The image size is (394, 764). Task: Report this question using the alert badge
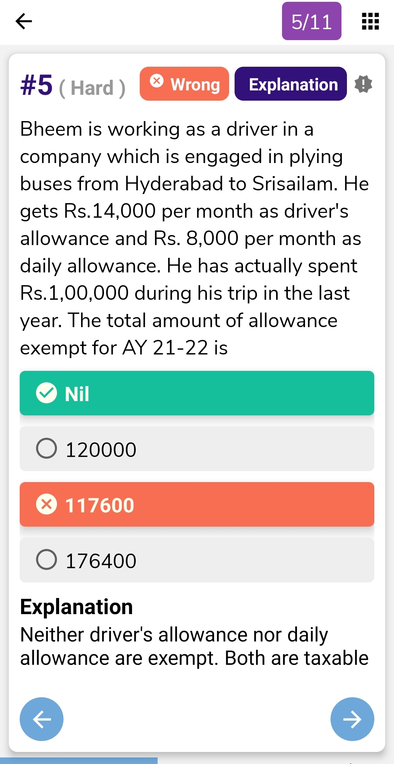pos(363,84)
